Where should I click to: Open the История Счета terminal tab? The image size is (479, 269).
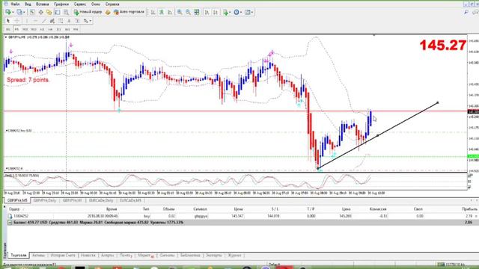click(63, 256)
